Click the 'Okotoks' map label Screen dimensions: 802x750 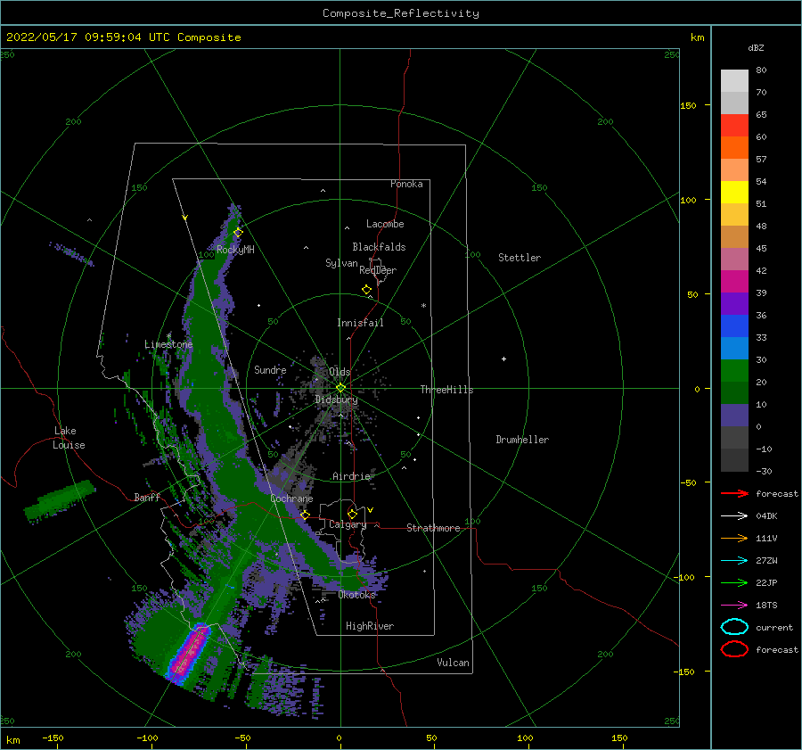click(356, 595)
